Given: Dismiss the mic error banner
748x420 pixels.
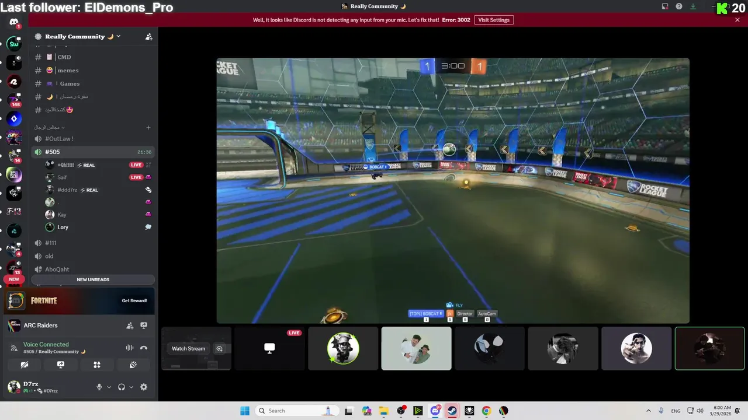Looking at the screenshot, I should tap(737, 20).
